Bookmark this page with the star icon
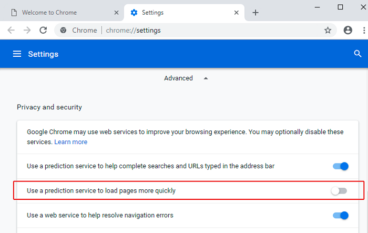 pyautogui.click(x=328, y=30)
